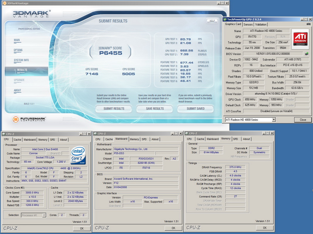Click the BIOS Version field in GPU-Z
Image resolution: width=313 pixels, height=234 pixels.
(273, 54)
